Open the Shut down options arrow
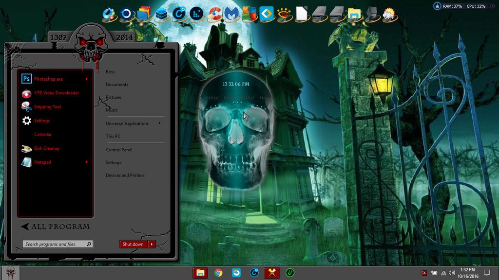This screenshot has width=499, height=280. click(x=152, y=244)
